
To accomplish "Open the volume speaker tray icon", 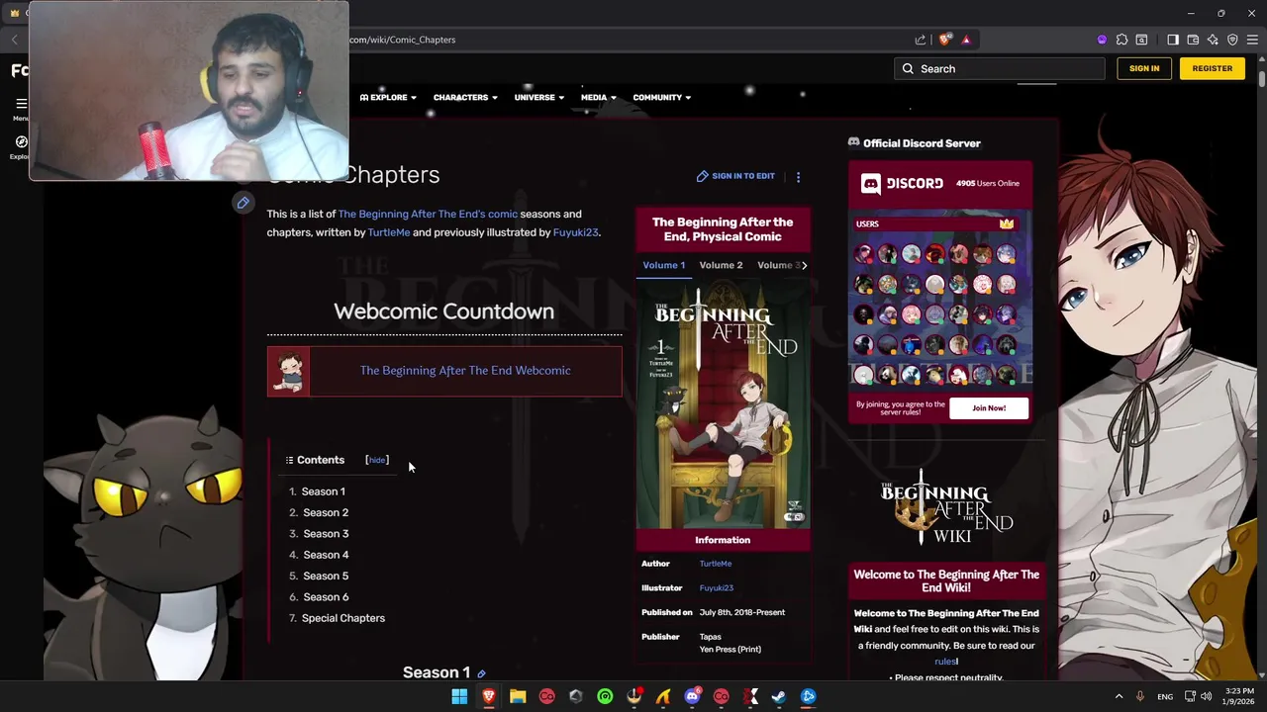I will coord(1206,696).
